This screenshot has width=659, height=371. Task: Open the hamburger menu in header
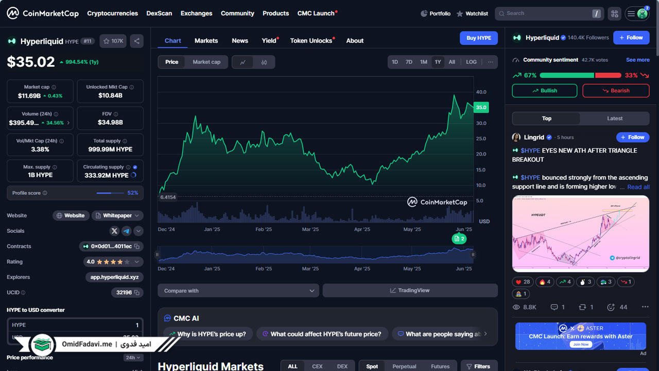[631, 14]
